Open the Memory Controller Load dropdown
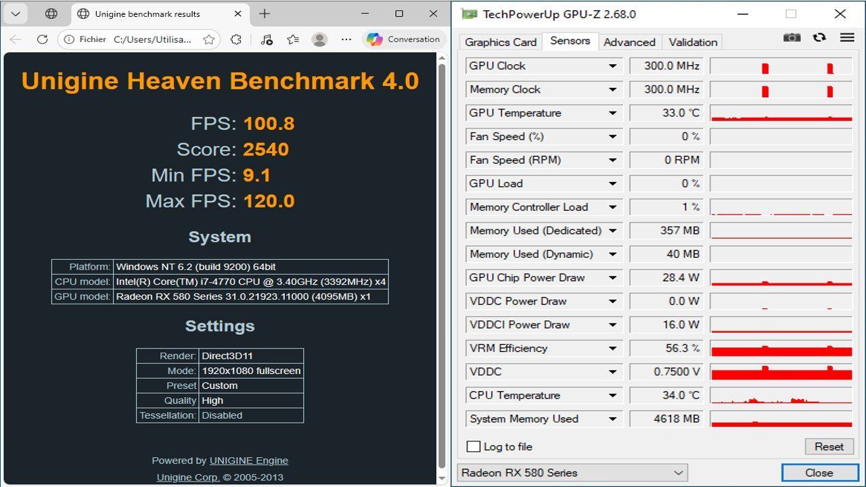Image resolution: width=866 pixels, height=487 pixels. coord(612,207)
